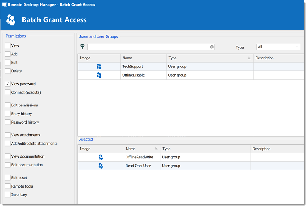Click User group type cell for Read Only User
The height and width of the screenshot is (208, 308).
(205, 166)
